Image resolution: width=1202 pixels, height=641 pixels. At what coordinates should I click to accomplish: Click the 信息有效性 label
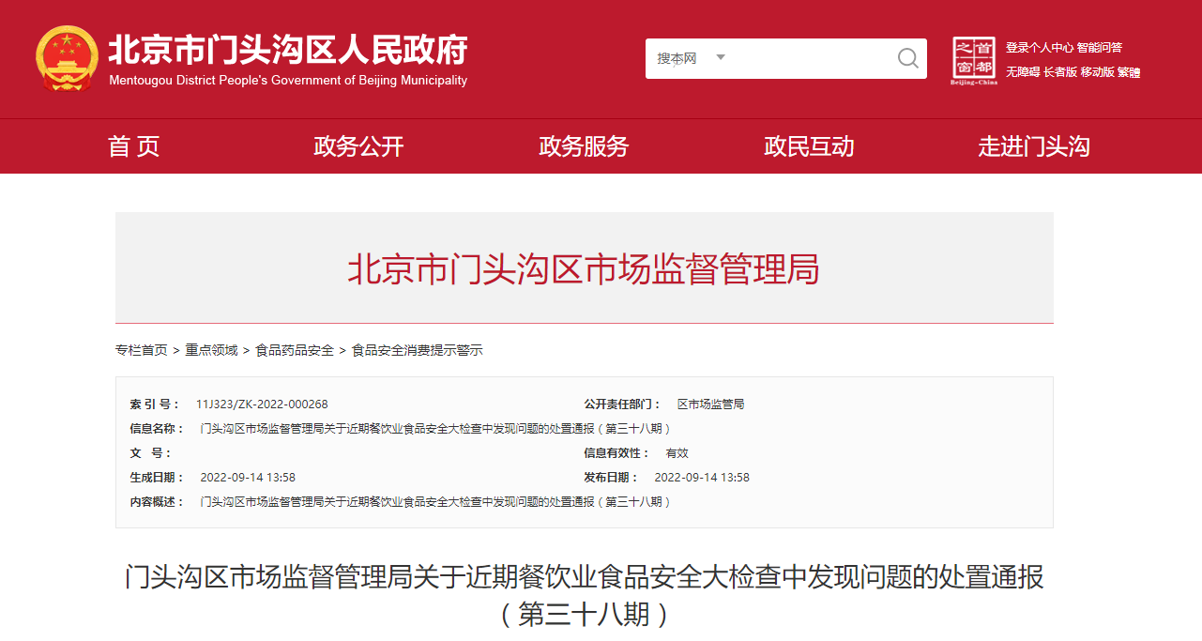pyautogui.click(x=616, y=453)
